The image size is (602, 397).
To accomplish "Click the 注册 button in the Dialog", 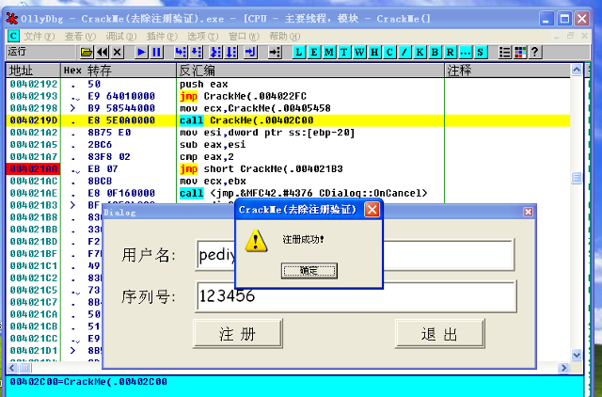I will [238, 334].
